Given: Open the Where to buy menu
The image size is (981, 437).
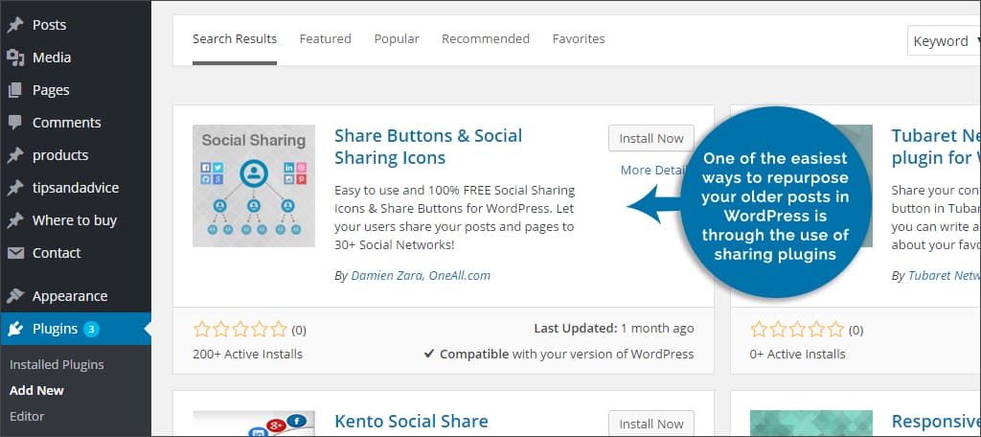Looking at the screenshot, I should pos(76,220).
